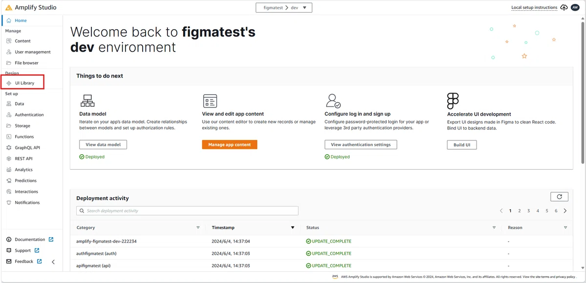Image resolution: width=586 pixels, height=283 pixels.
Task: Click the Notifications bell icon
Action: 9,202
